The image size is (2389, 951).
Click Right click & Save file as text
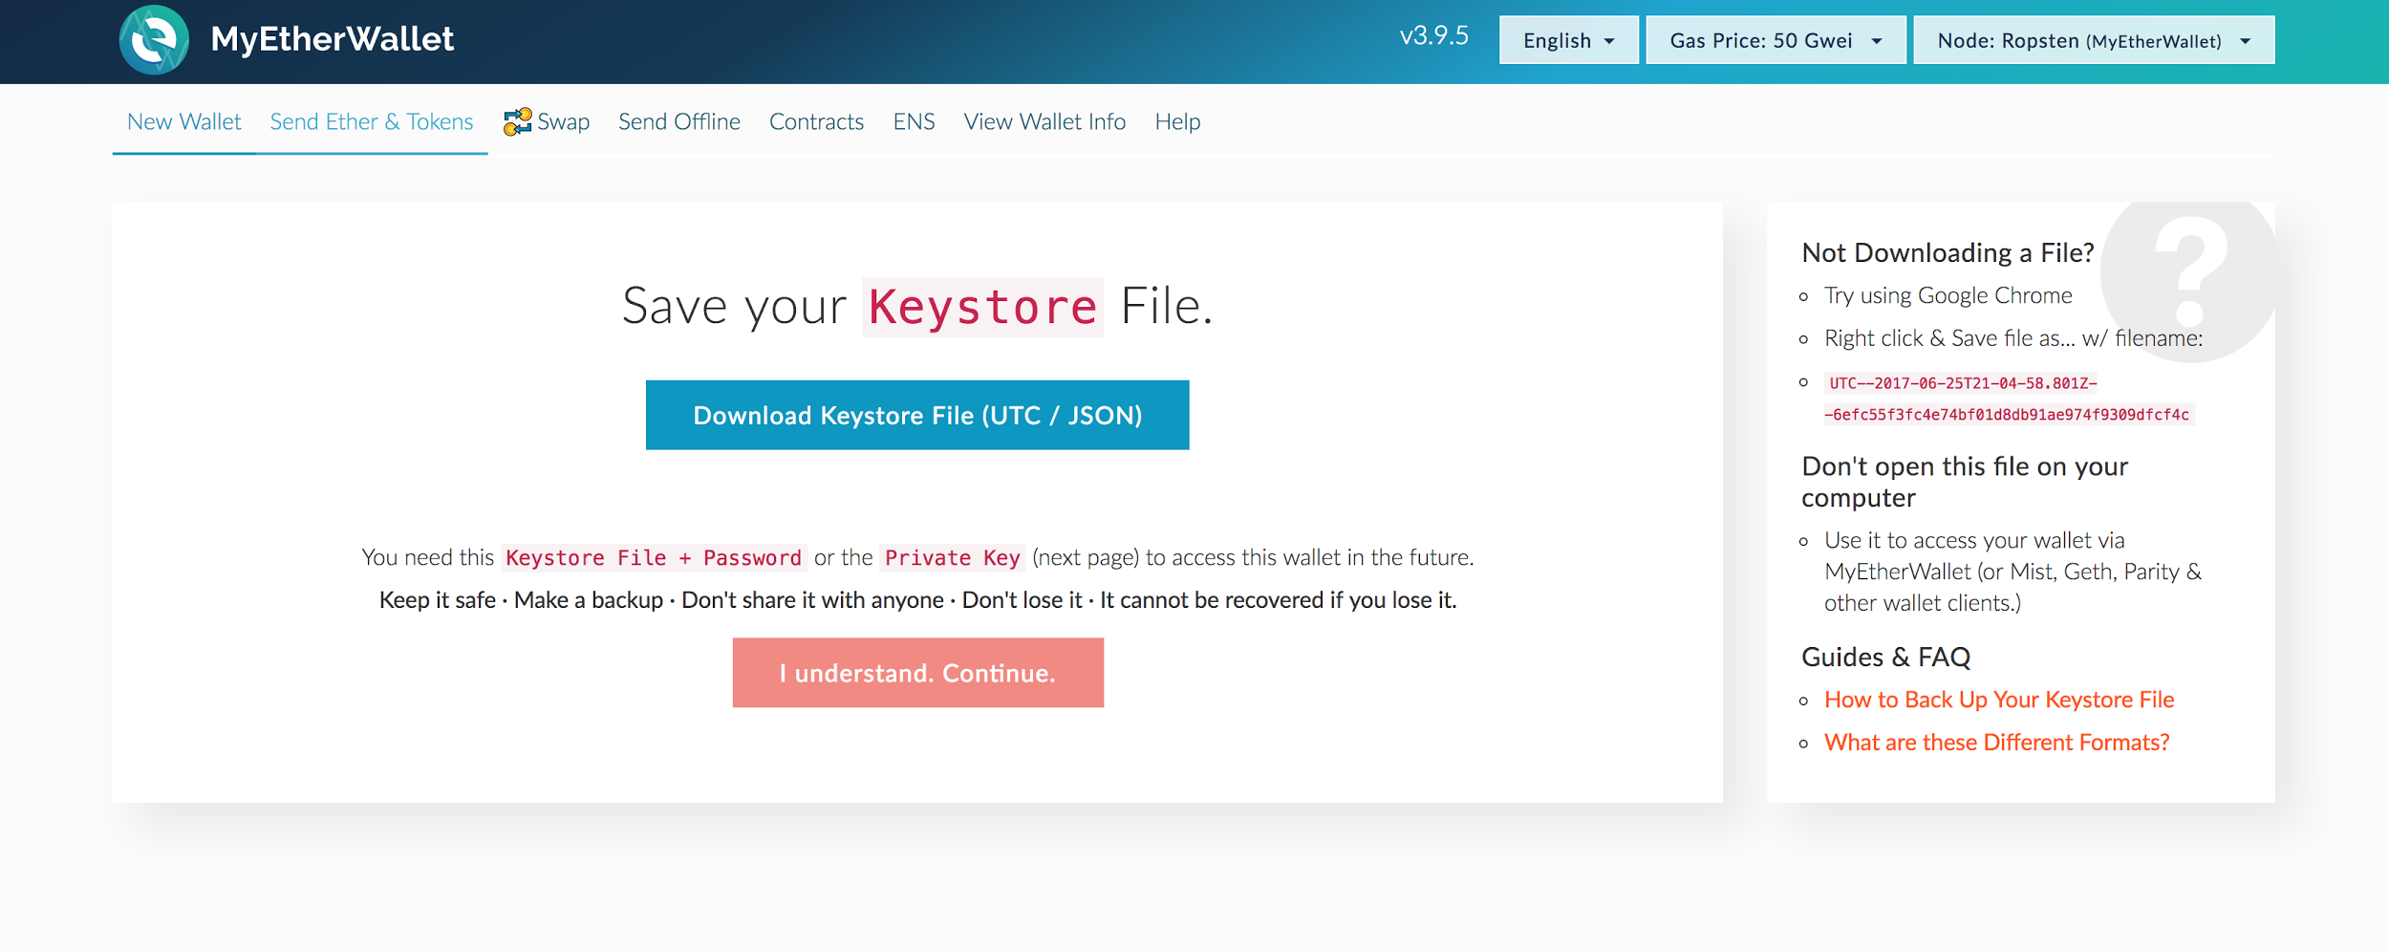pos(2013,338)
